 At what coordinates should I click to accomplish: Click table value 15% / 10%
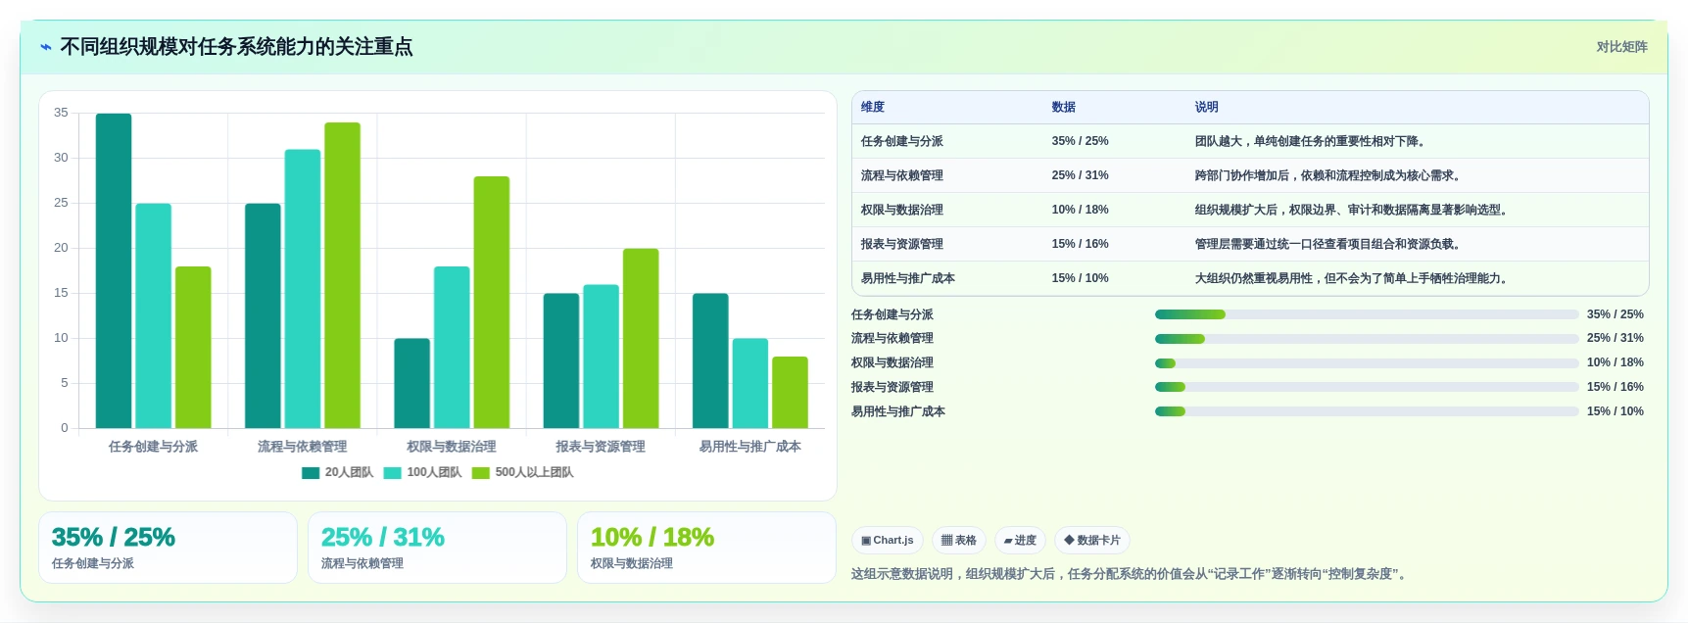[x=1081, y=278]
